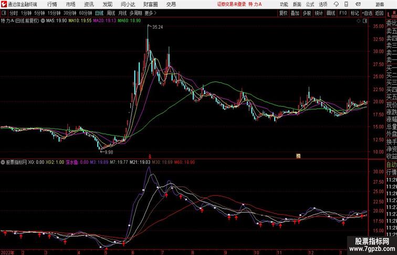Switch to the 分时 chart period
The image size is (397, 255).
(14, 13)
